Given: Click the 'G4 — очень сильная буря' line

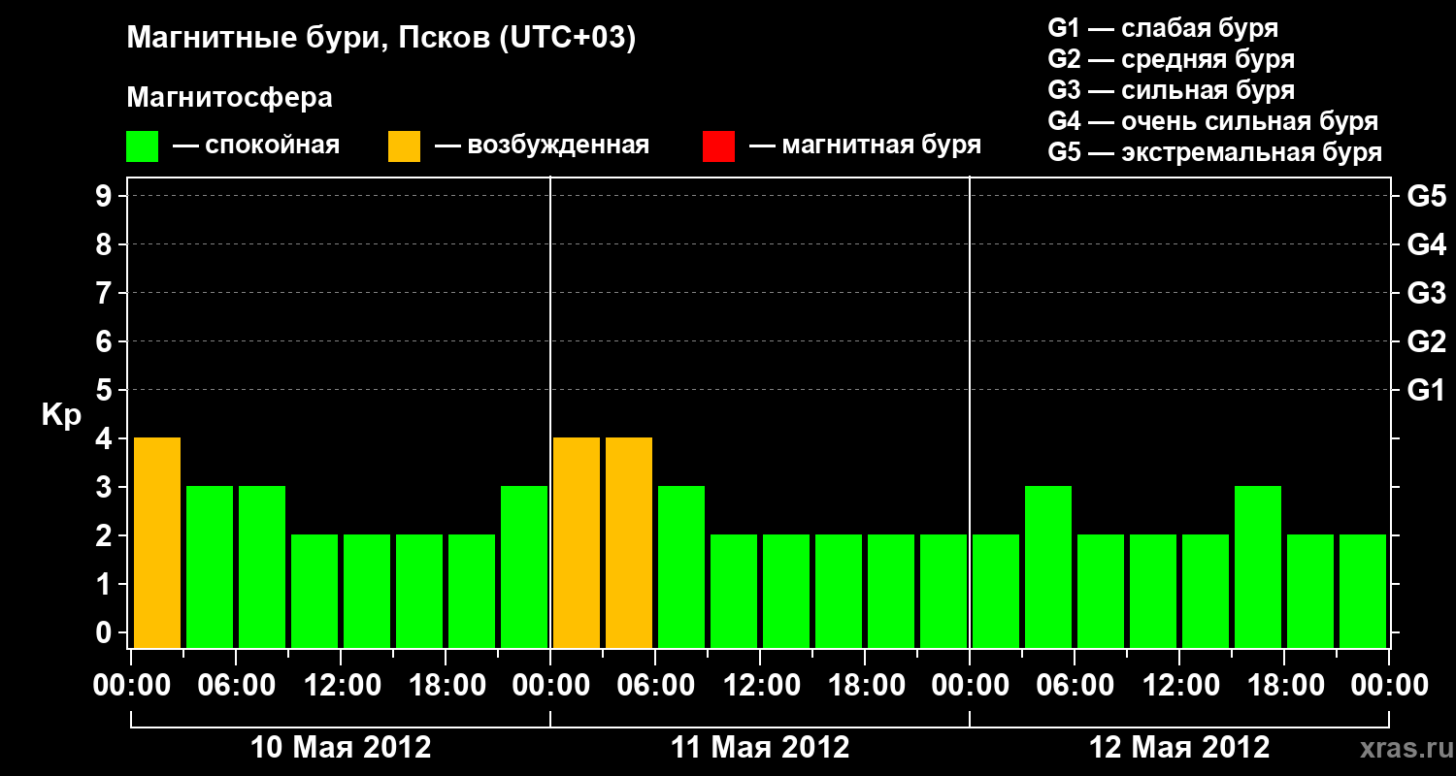Looking at the screenshot, I should [1213, 121].
